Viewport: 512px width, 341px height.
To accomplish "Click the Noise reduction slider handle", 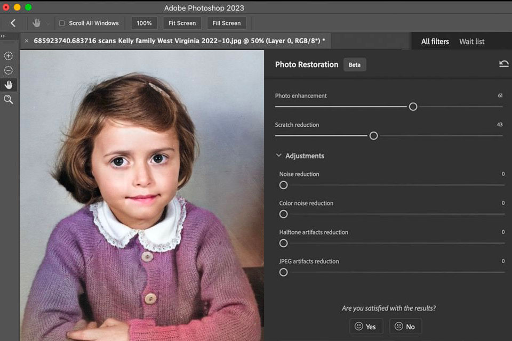I will [x=283, y=185].
